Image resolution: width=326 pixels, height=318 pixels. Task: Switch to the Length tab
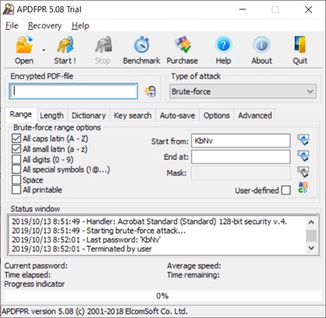pos(52,115)
